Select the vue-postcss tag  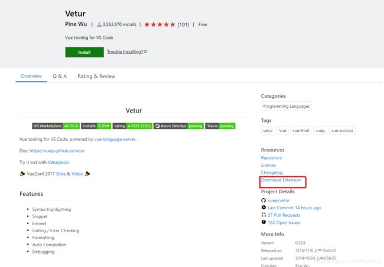[x=342, y=130]
